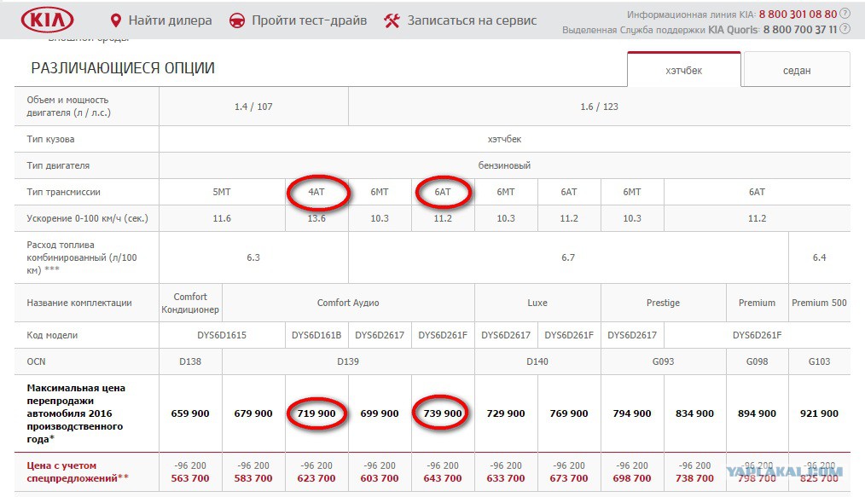865x497 pixels.
Task: Click the 794 900 price
Action: click(632, 413)
